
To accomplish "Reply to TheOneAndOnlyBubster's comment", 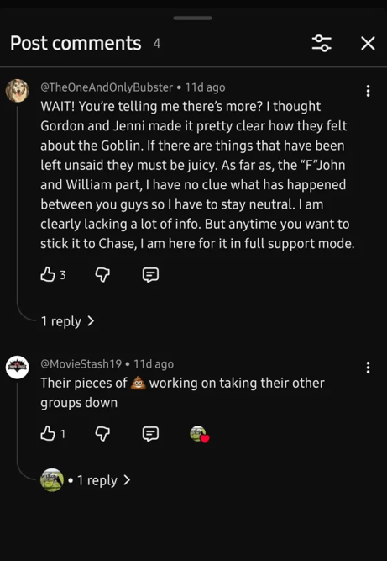I will [x=150, y=275].
